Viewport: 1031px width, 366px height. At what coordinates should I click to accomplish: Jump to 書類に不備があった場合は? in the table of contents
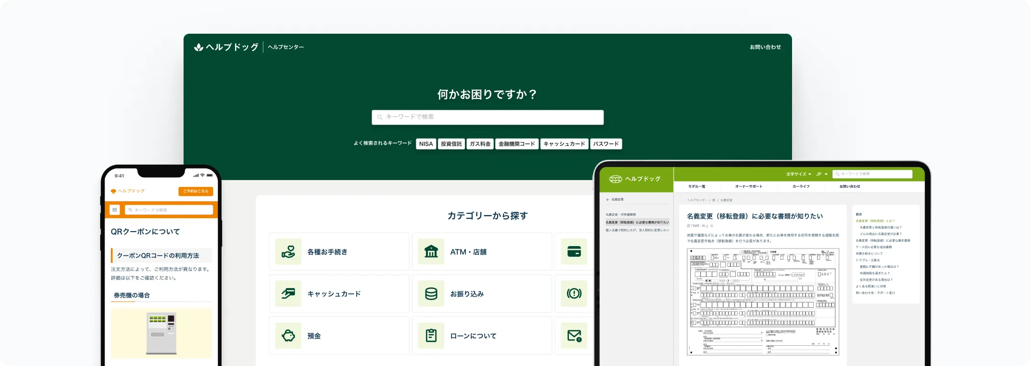point(879,267)
